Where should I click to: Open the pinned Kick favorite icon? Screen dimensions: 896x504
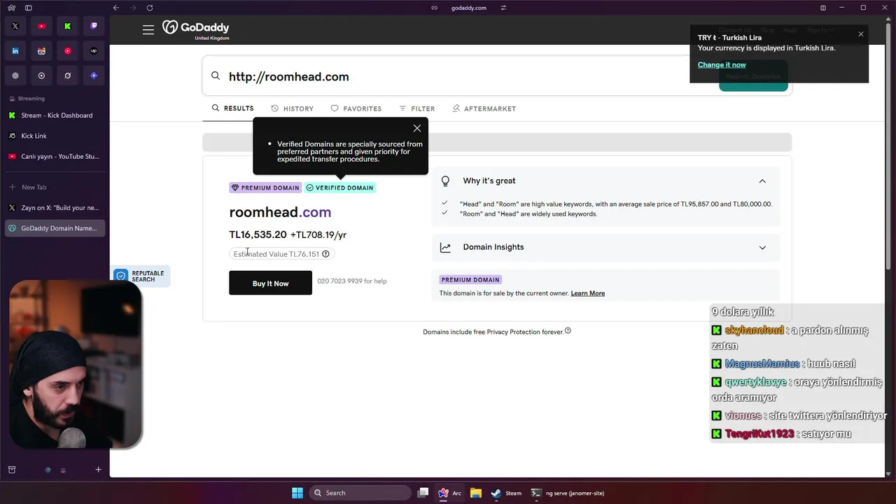(x=67, y=26)
